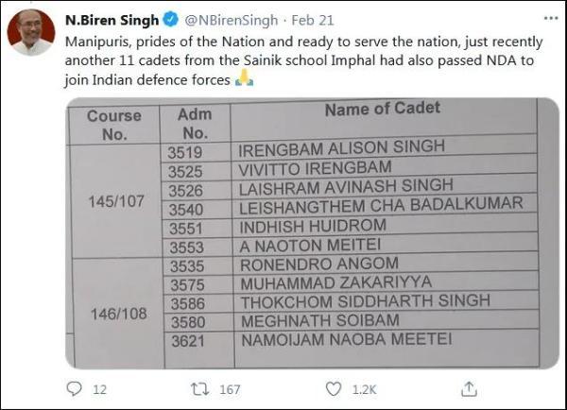
Task: Click the reply count 12
Action: point(100,389)
